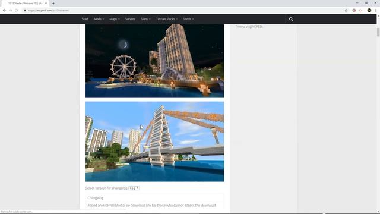Click the scrollbar up arrow
The image size is (380, 214).
tap(378, 16)
